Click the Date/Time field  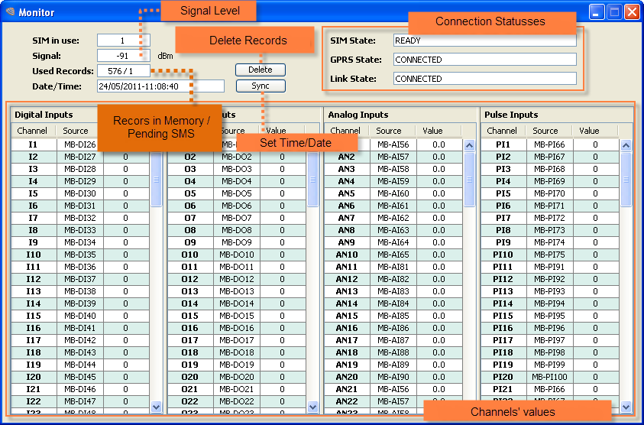point(160,86)
